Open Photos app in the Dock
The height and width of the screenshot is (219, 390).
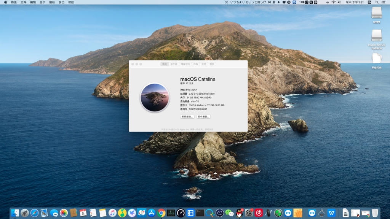[x=64, y=213]
